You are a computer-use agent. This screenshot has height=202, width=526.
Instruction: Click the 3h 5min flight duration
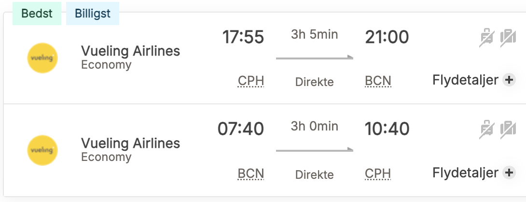314,35
